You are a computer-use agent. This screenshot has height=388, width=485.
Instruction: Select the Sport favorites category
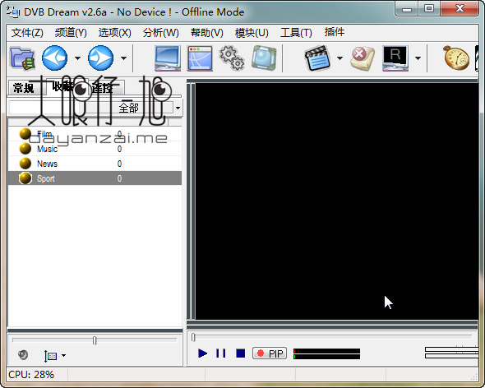coord(95,178)
